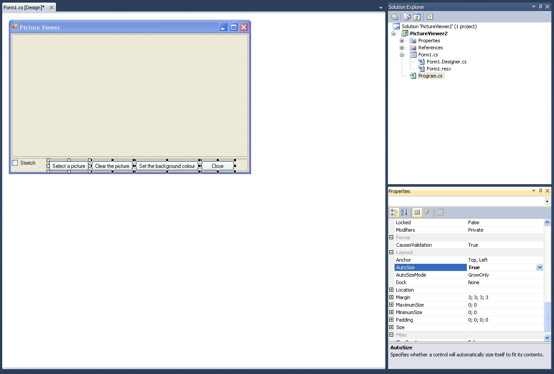Click the C# project icon beside PictureViewer2
The width and height of the screenshot is (554, 374).
coord(405,33)
